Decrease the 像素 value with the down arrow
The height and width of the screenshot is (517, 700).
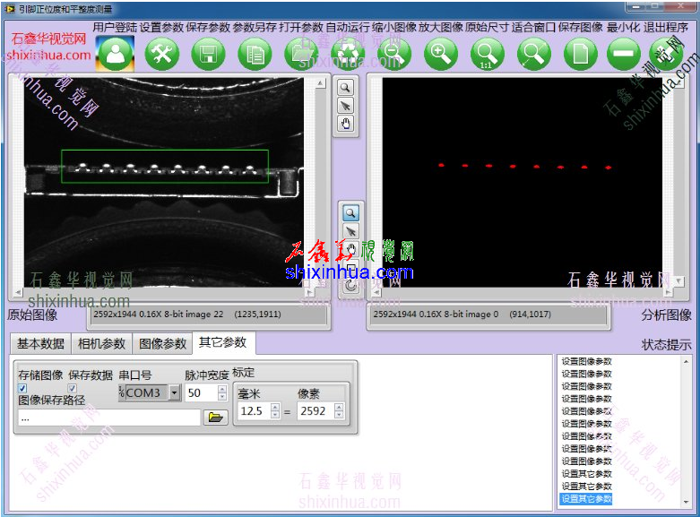coord(339,415)
